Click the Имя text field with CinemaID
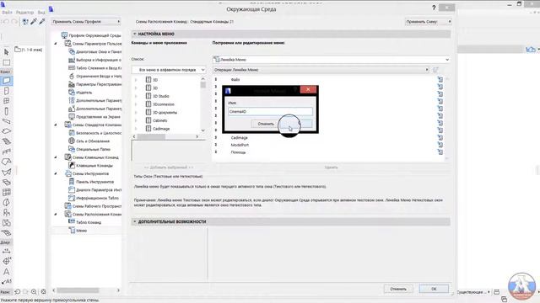 [270, 111]
